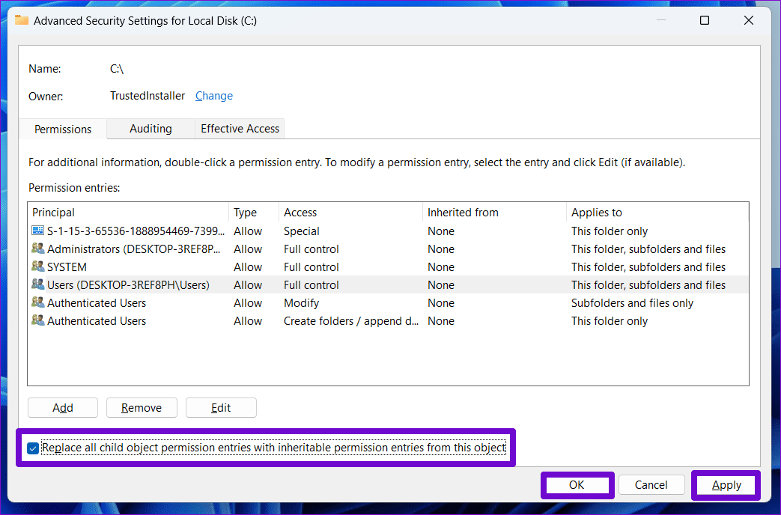The height and width of the screenshot is (515, 781).
Task: Confirm settings with OK
Action: (577, 484)
